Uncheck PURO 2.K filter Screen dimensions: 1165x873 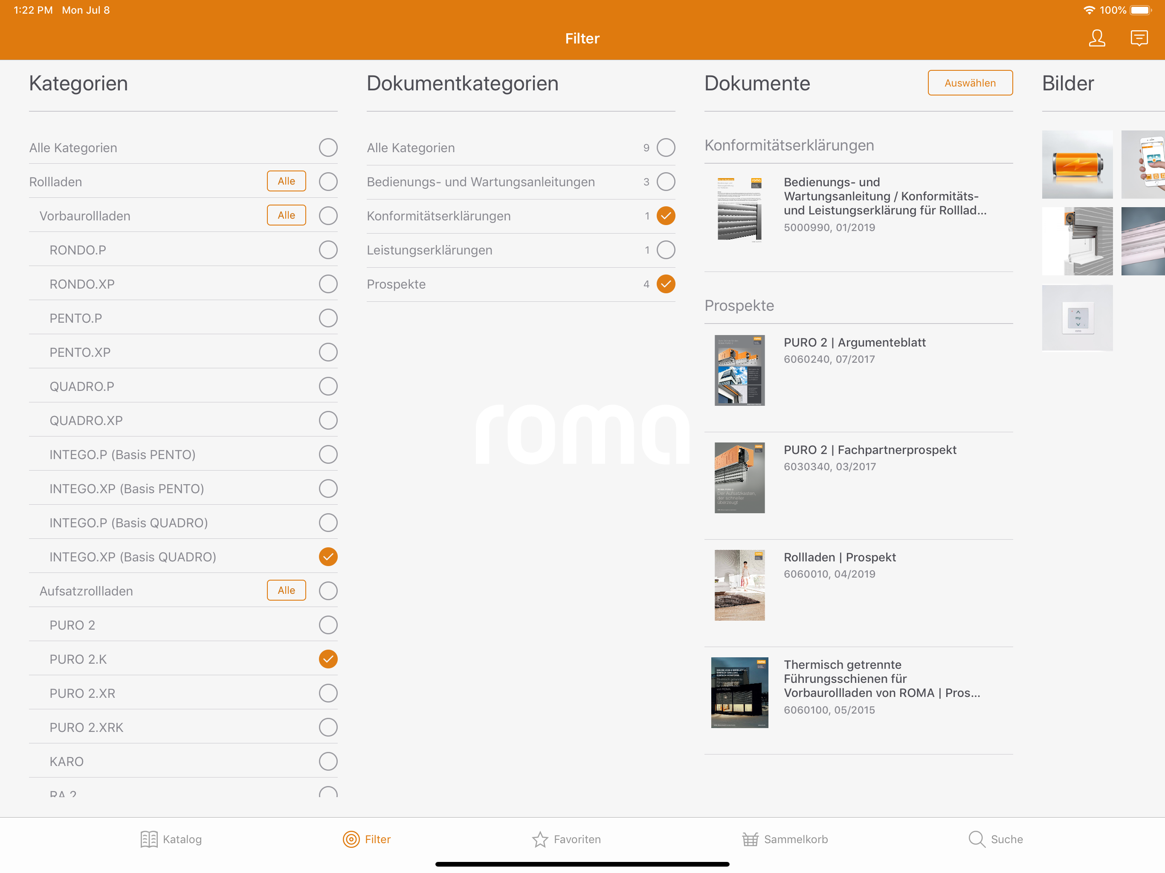[328, 659]
